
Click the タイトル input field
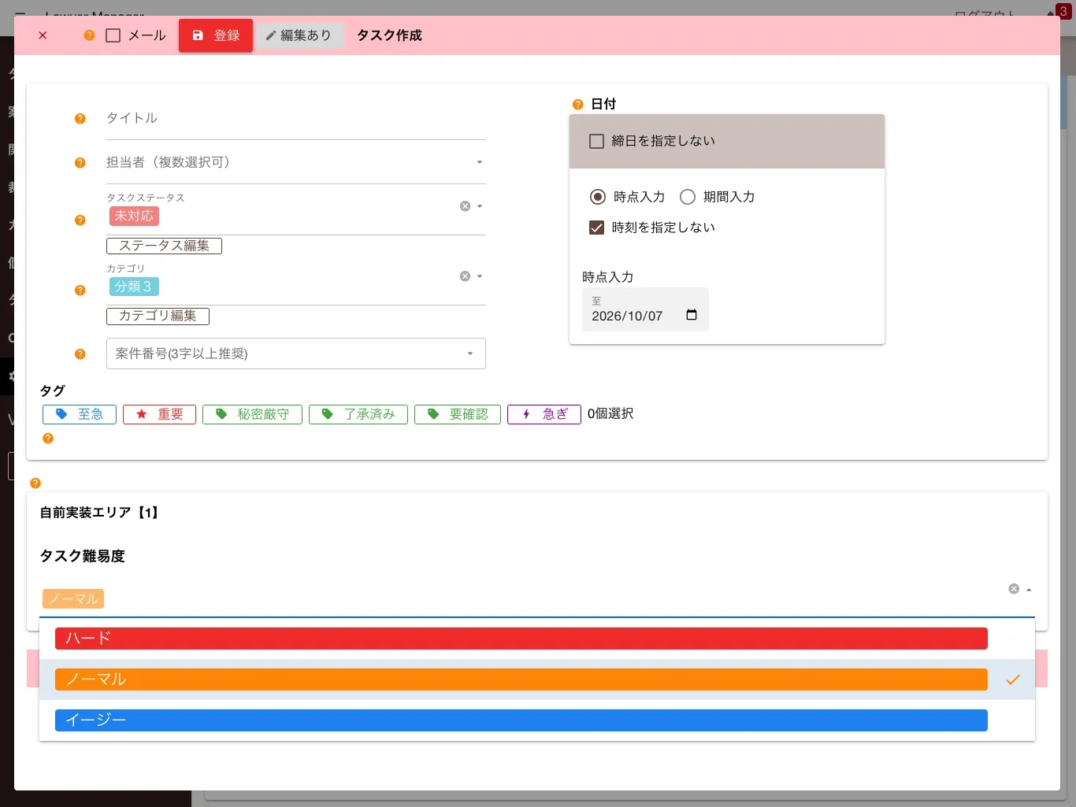pos(296,120)
